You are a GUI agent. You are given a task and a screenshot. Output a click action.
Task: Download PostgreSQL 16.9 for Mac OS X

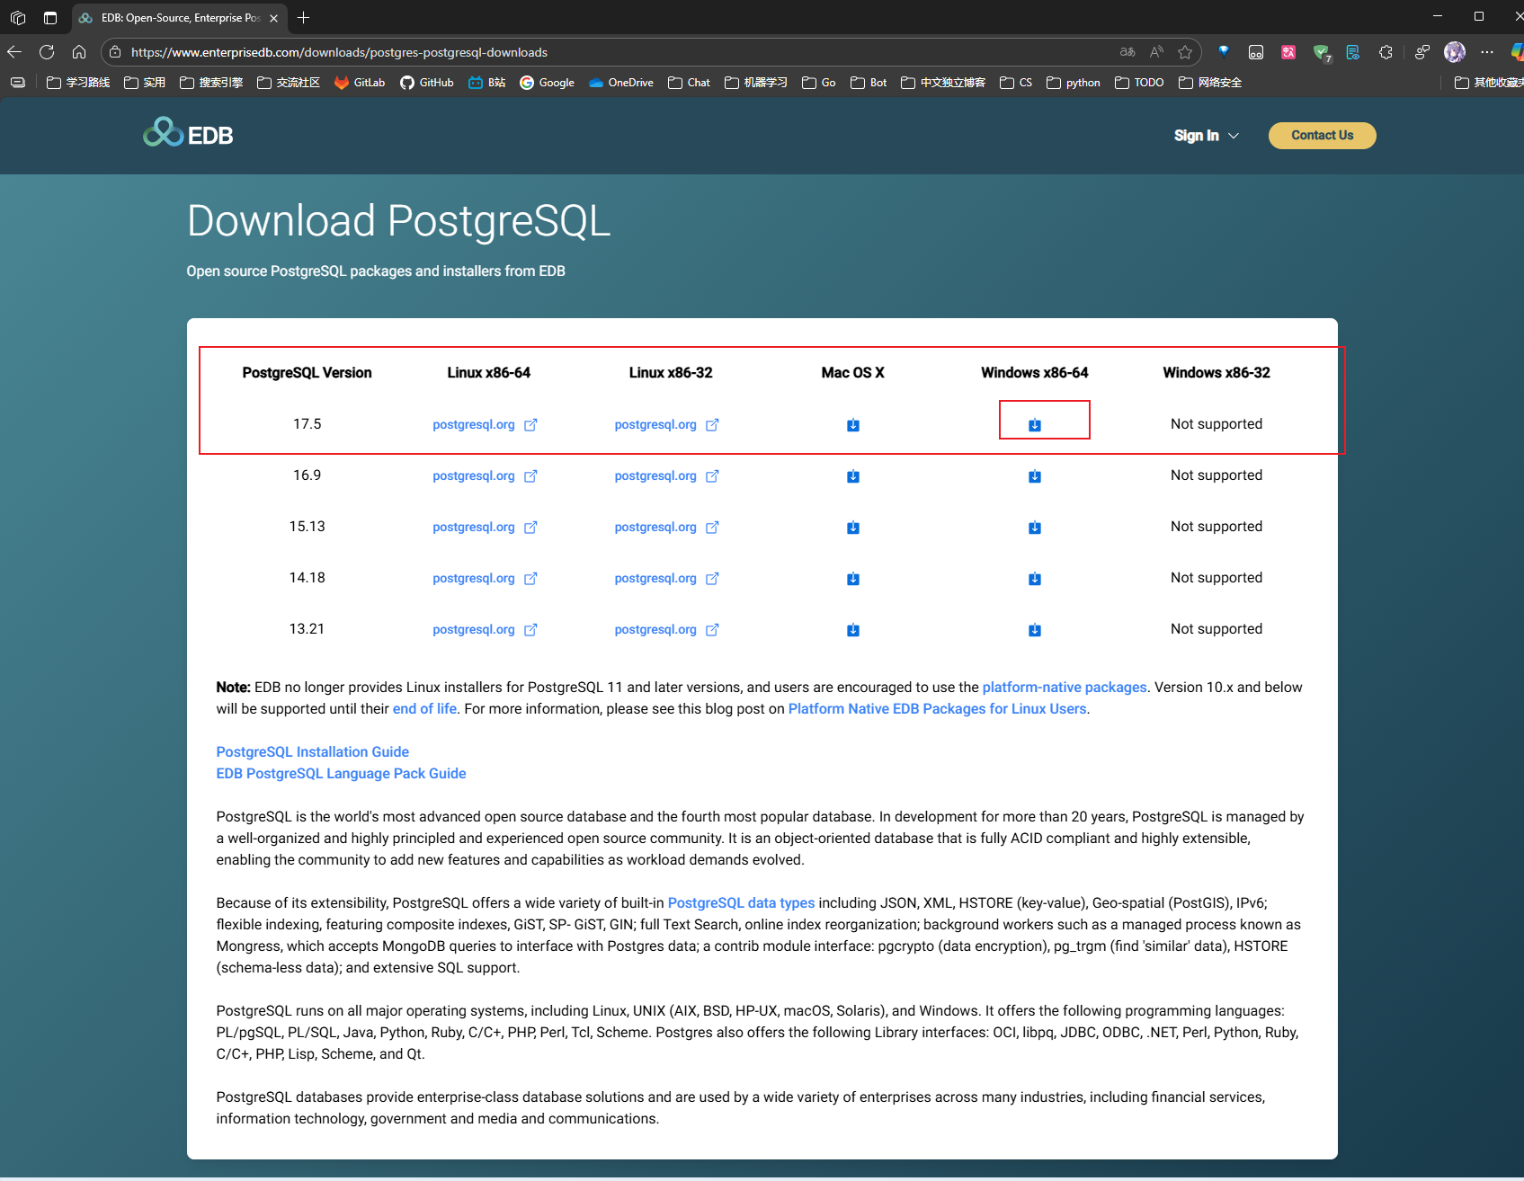click(853, 476)
